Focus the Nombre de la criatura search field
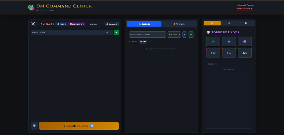This screenshot has height=135, width=284. 148,35
